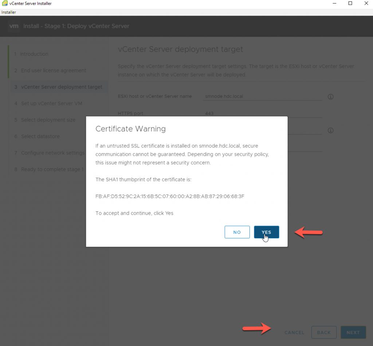The width and height of the screenshot is (373, 346).
Task: Click the SHA1 thumbprint value text
Action: [170, 196]
